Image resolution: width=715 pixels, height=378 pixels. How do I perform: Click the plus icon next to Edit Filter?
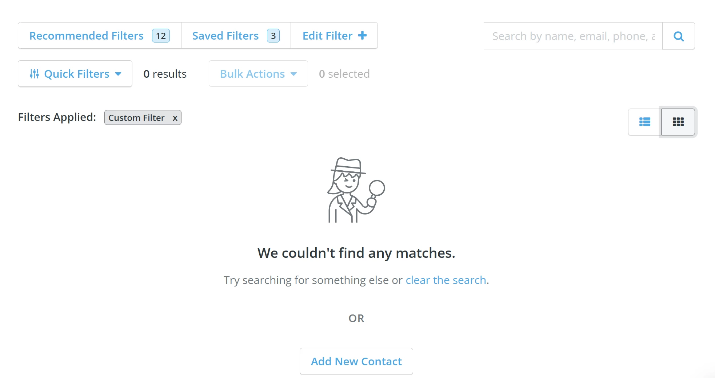point(362,35)
